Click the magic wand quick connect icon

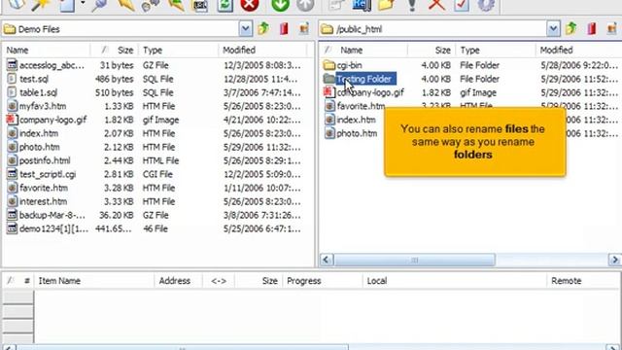tap(41, 5)
